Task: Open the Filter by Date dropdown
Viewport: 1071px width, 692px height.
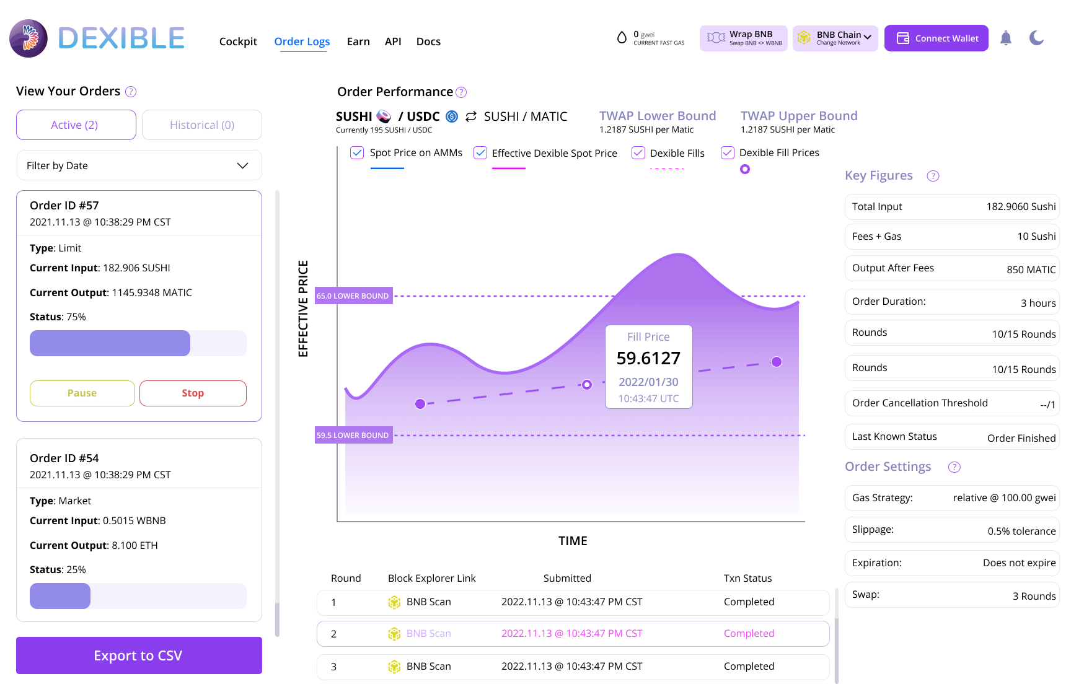Action: pyautogui.click(x=139, y=165)
